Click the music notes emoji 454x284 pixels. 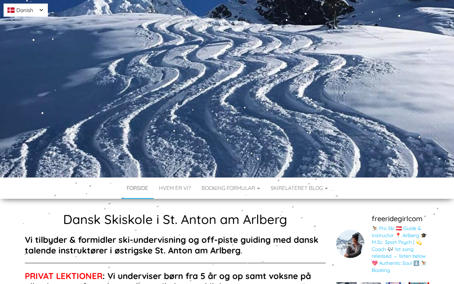pyautogui.click(x=390, y=249)
